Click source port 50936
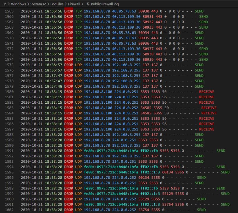Viewport: 238px width, 213px height. pyautogui.click(x=144, y=43)
